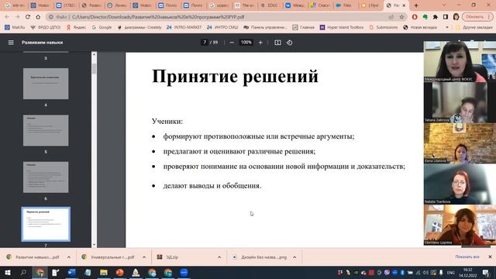Expand options for Развитие навыко...pdf download
The width and height of the screenshot is (496, 279).
(x=69, y=257)
